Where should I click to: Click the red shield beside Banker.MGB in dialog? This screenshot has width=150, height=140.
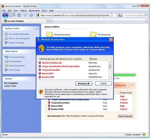click(x=40, y=77)
